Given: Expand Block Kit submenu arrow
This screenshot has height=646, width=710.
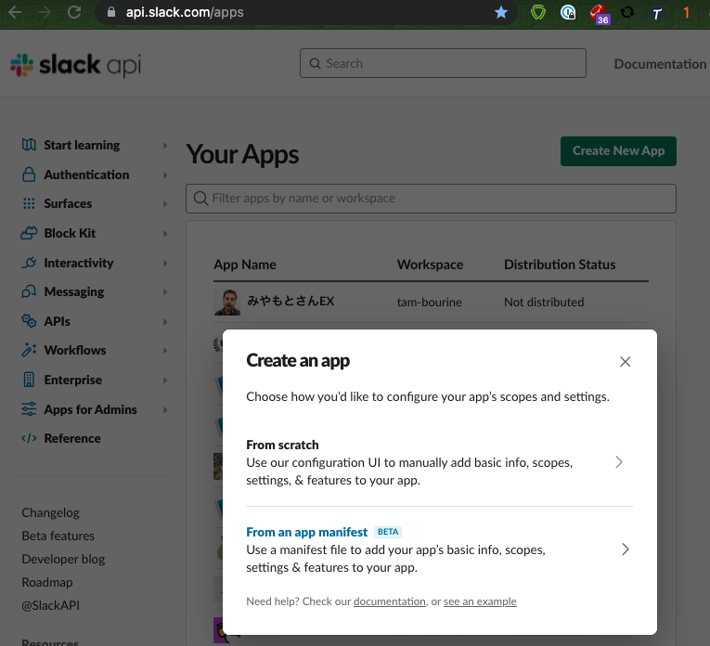Looking at the screenshot, I should click(x=165, y=234).
